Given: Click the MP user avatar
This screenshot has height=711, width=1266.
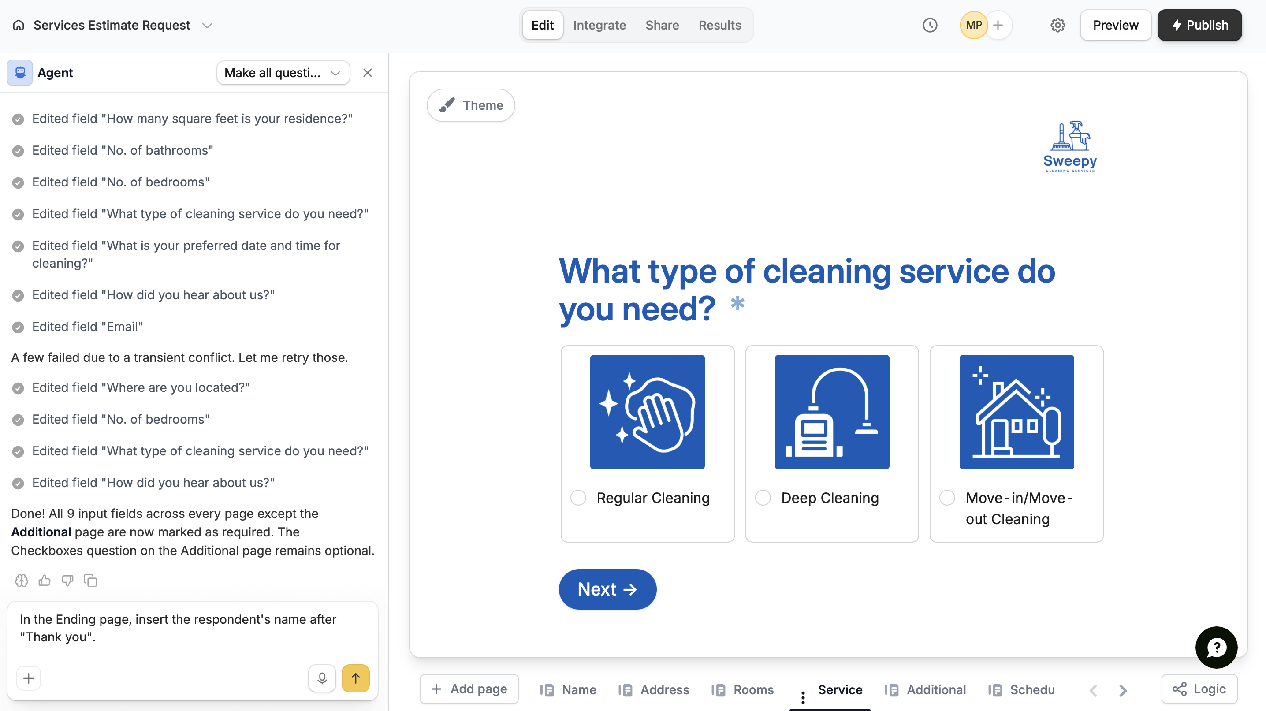Looking at the screenshot, I should click(x=974, y=25).
